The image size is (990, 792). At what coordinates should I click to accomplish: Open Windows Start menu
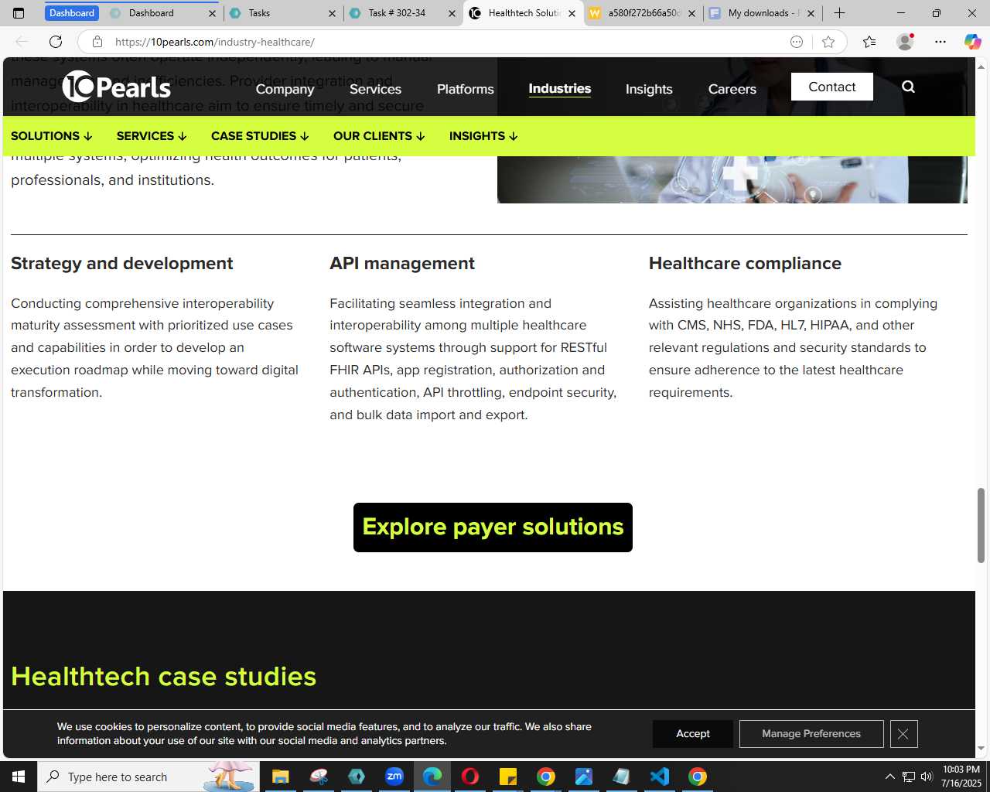19,777
